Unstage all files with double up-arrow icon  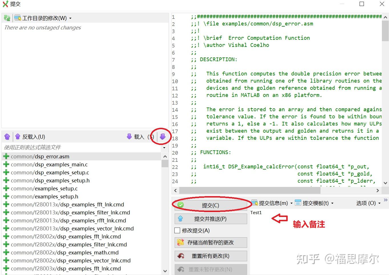click(x=7, y=136)
